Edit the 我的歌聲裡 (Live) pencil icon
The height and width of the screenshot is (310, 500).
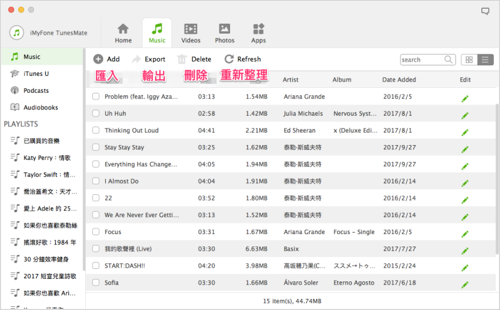tap(465, 251)
